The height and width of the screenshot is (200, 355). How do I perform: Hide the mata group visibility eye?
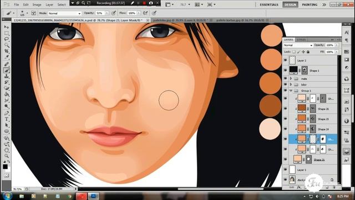point(285,78)
